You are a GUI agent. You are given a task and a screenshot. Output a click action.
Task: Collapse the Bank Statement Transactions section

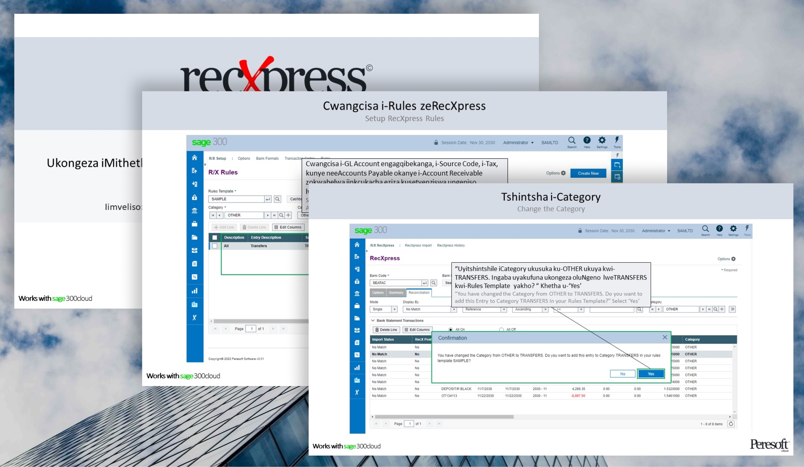373,321
